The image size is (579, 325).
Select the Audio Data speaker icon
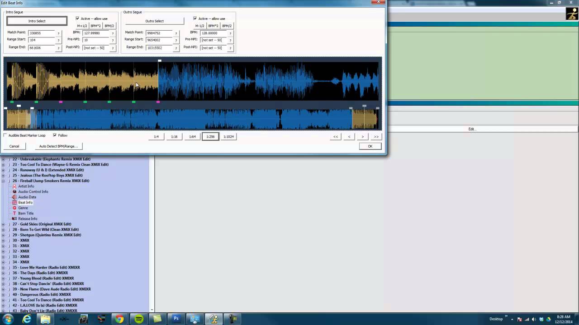point(14,197)
